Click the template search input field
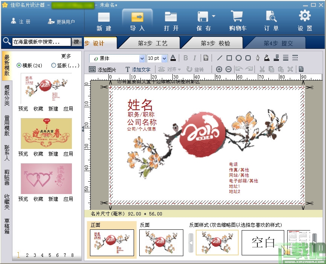 coord(41,42)
